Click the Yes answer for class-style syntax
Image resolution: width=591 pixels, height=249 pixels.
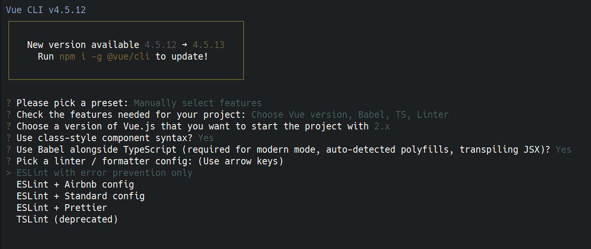pyautogui.click(x=206, y=138)
